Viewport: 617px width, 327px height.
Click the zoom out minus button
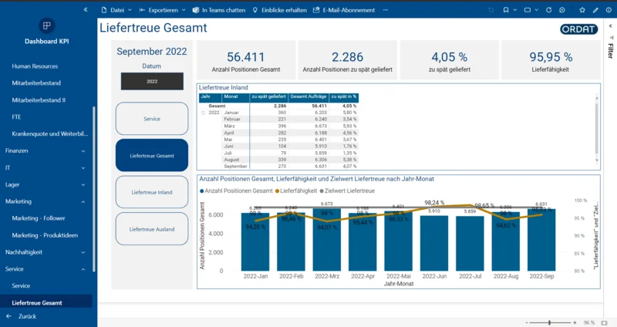tap(527, 322)
